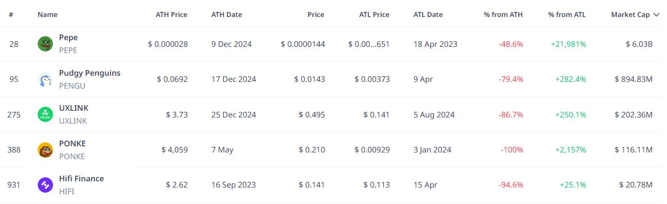The width and height of the screenshot is (667, 204).
Task: Sort by % from ATL header
Action: pyautogui.click(x=567, y=15)
